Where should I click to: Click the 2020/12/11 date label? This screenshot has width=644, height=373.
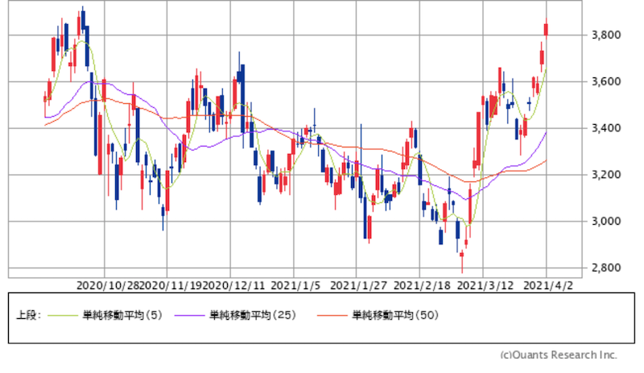pyautogui.click(x=233, y=285)
